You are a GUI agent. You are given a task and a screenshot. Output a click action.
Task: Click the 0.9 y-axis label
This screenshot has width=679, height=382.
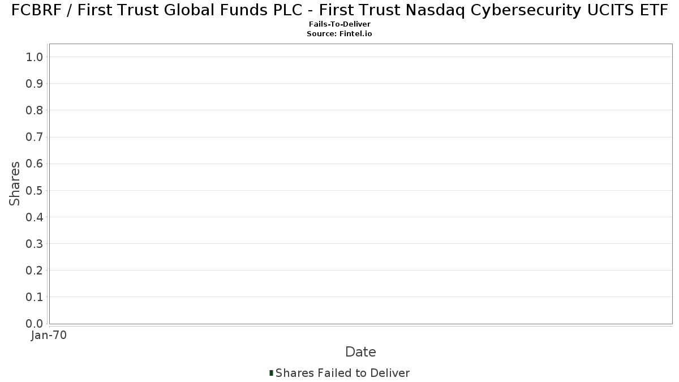click(35, 84)
